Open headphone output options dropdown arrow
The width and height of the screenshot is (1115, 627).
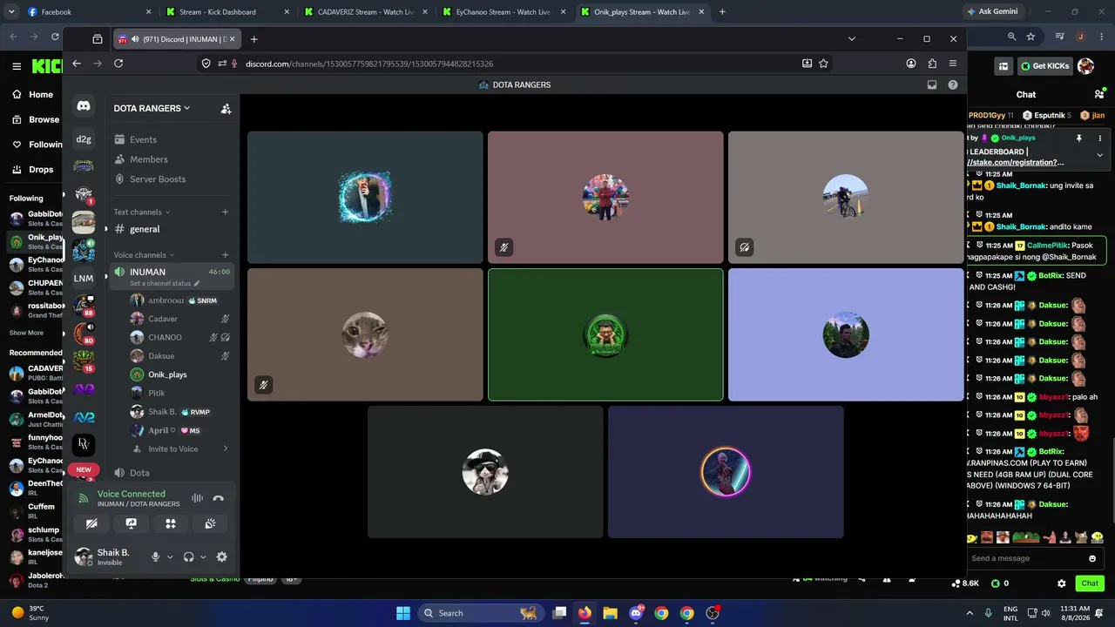[x=203, y=556]
